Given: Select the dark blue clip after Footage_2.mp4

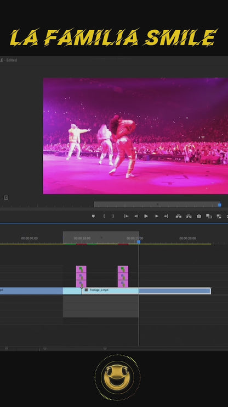Looking at the screenshot, I should tap(175, 290).
